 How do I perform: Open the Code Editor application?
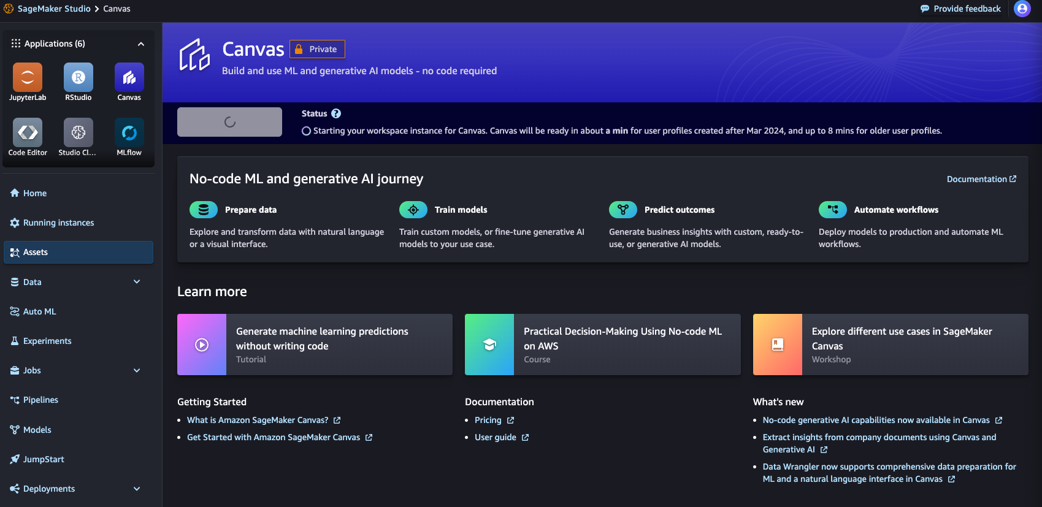[x=28, y=132]
